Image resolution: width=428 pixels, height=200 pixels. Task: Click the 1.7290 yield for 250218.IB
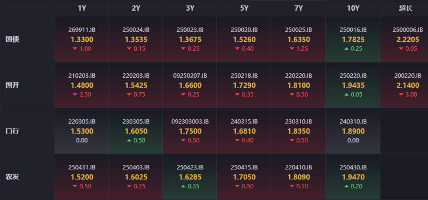244,85
